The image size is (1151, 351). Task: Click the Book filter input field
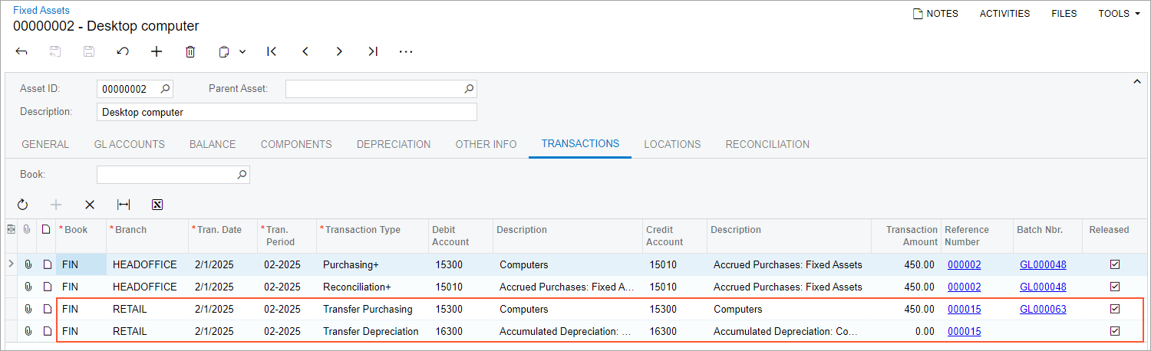(166, 175)
